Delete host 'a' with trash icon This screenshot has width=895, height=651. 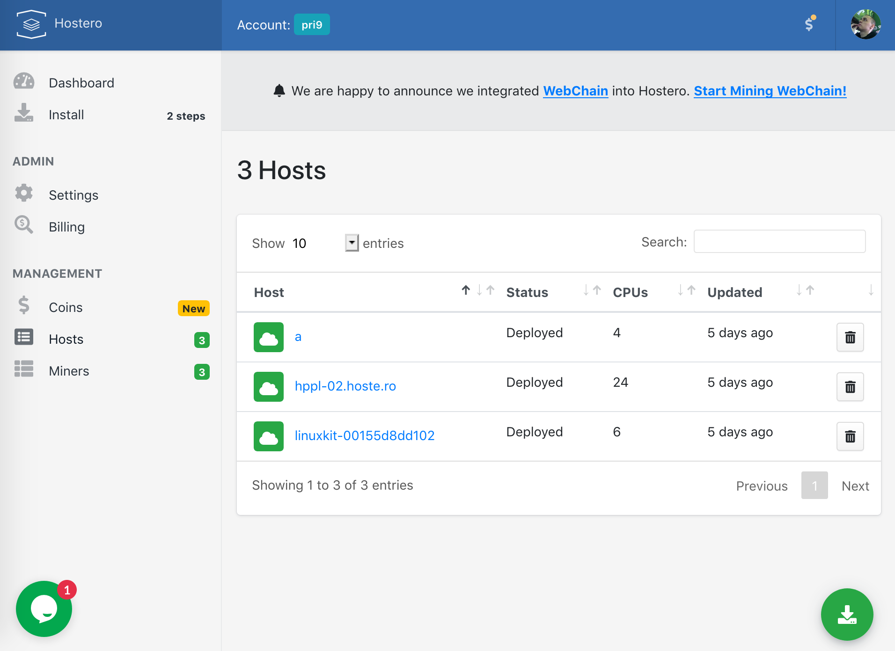[850, 337]
